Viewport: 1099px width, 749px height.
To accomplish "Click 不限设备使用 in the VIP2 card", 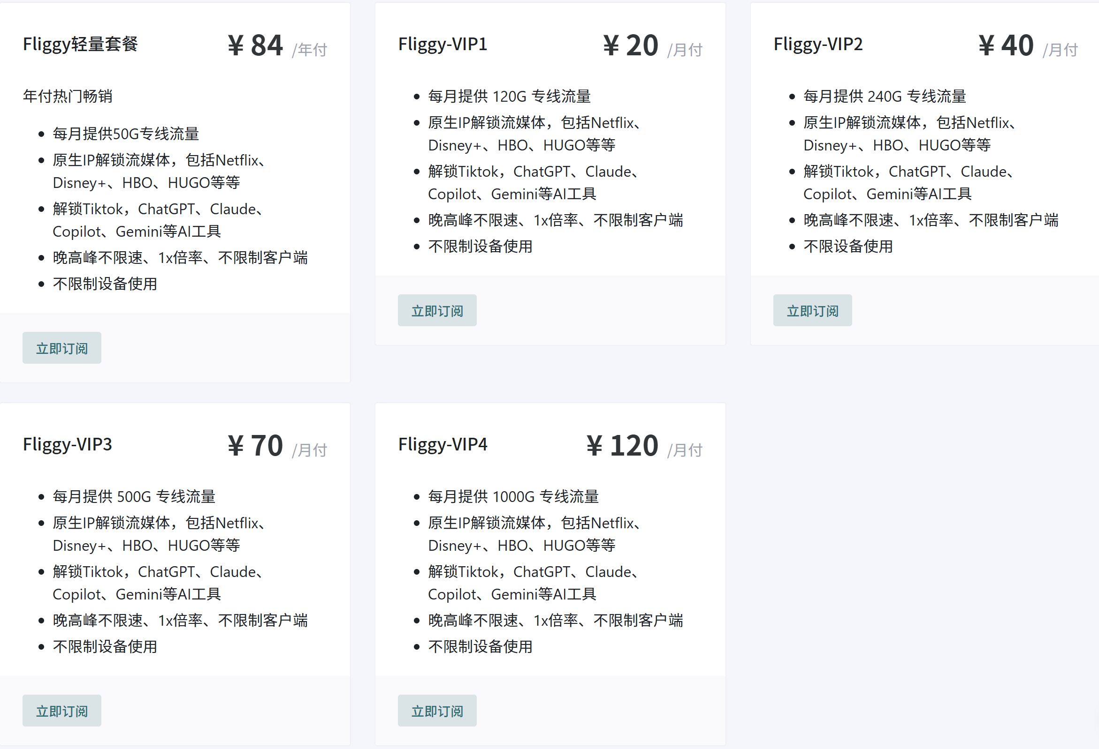I will coord(848,246).
